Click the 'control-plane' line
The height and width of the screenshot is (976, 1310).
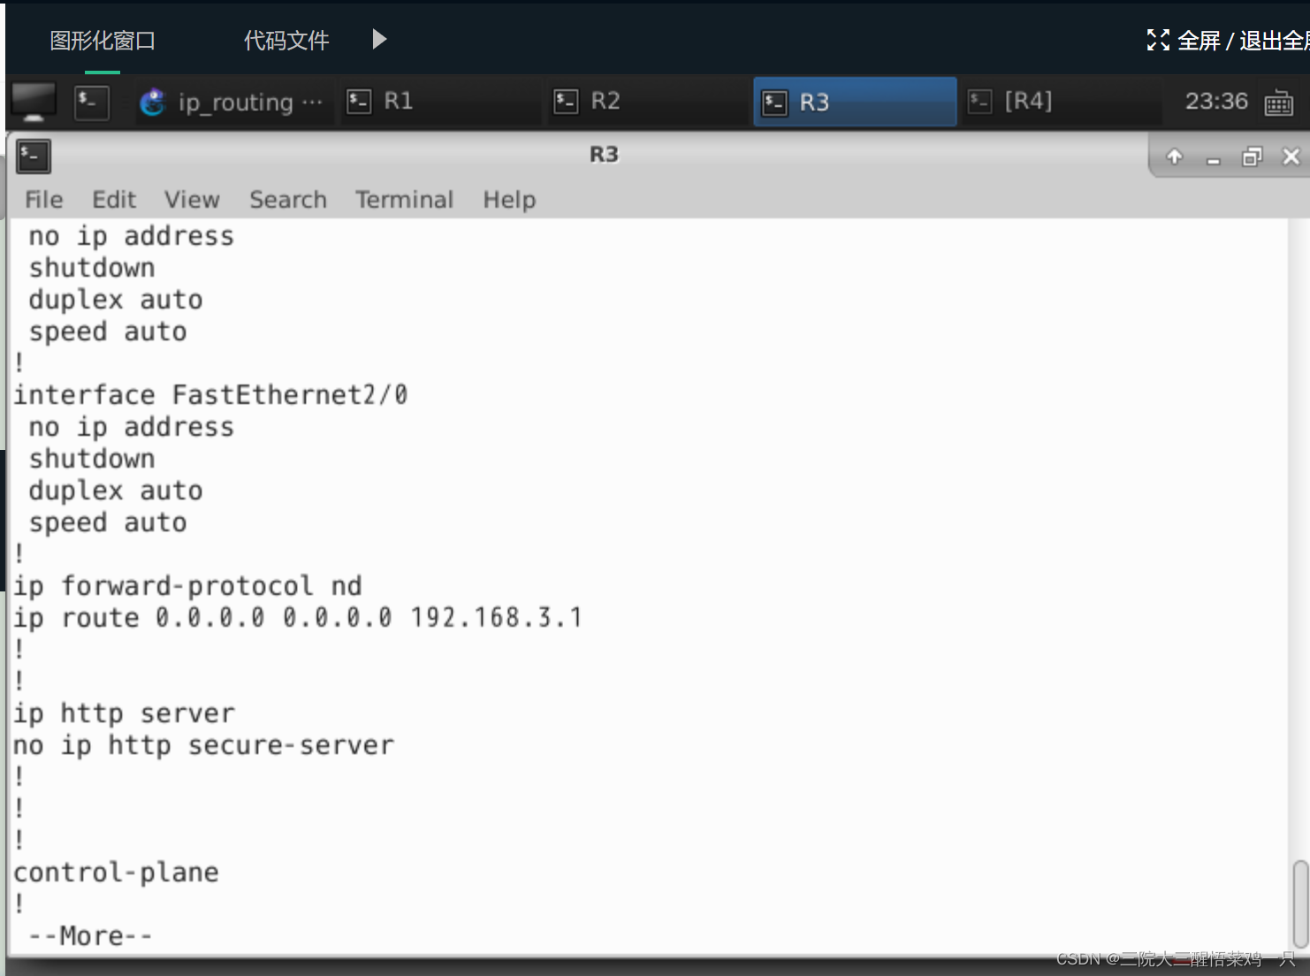point(116,873)
